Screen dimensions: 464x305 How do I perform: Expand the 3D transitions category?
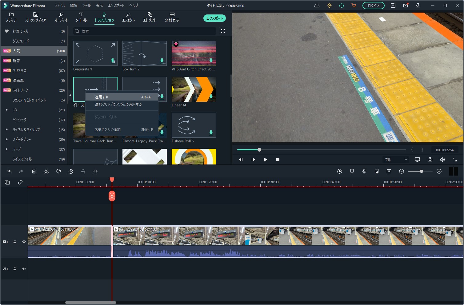point(6,110)
